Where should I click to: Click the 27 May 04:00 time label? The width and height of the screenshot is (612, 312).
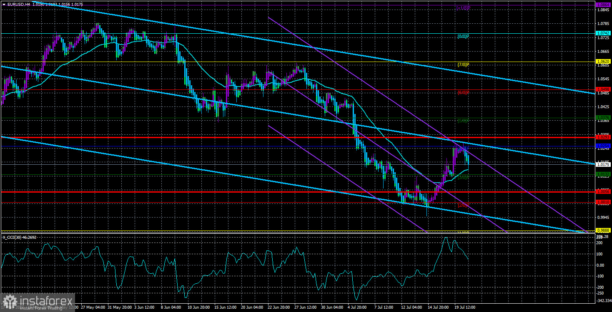[x=93, y=307]
